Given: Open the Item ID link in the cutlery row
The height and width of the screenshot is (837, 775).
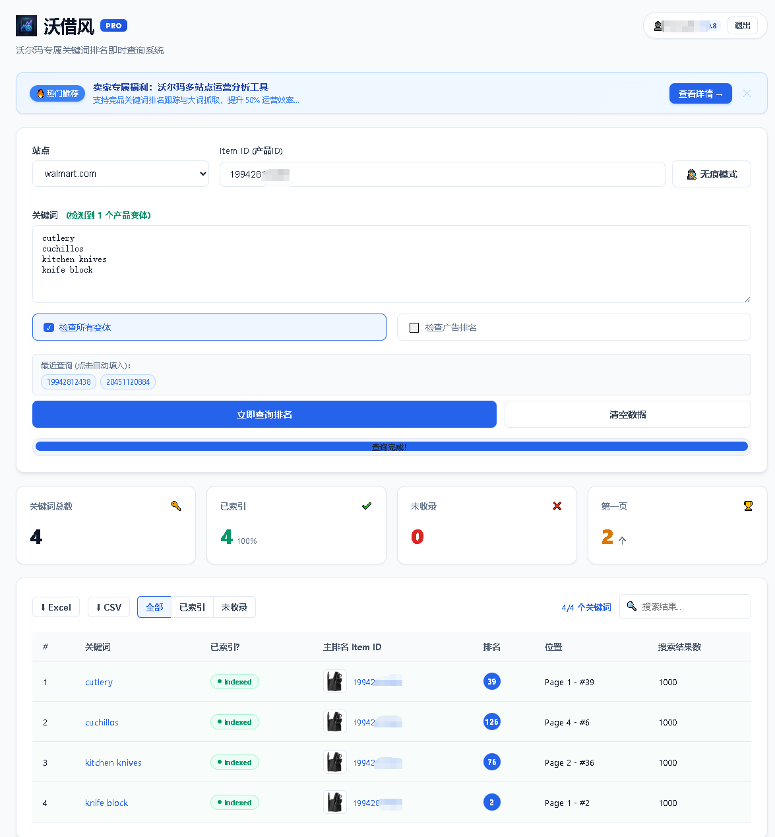Looking at the screenshot, I should [378, 683].
